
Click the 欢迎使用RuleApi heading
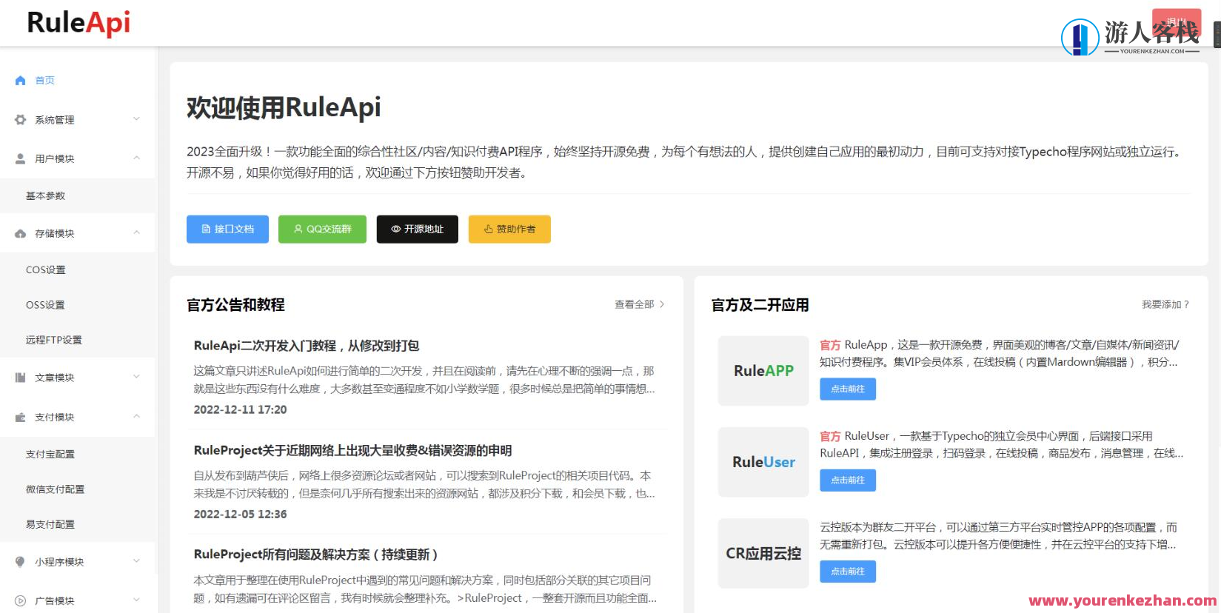(284, 107)
